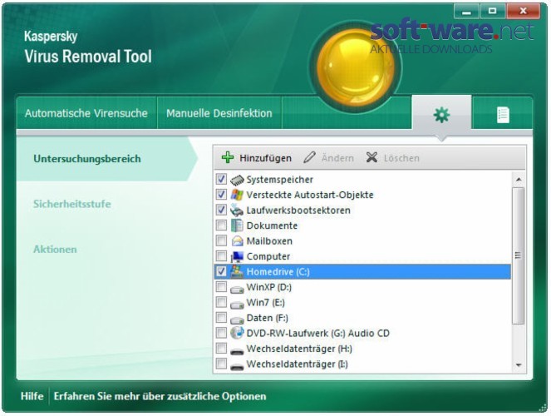551x416 pixels.
Task: Switch to Automatische Virensuche tab
Action: 86,113
